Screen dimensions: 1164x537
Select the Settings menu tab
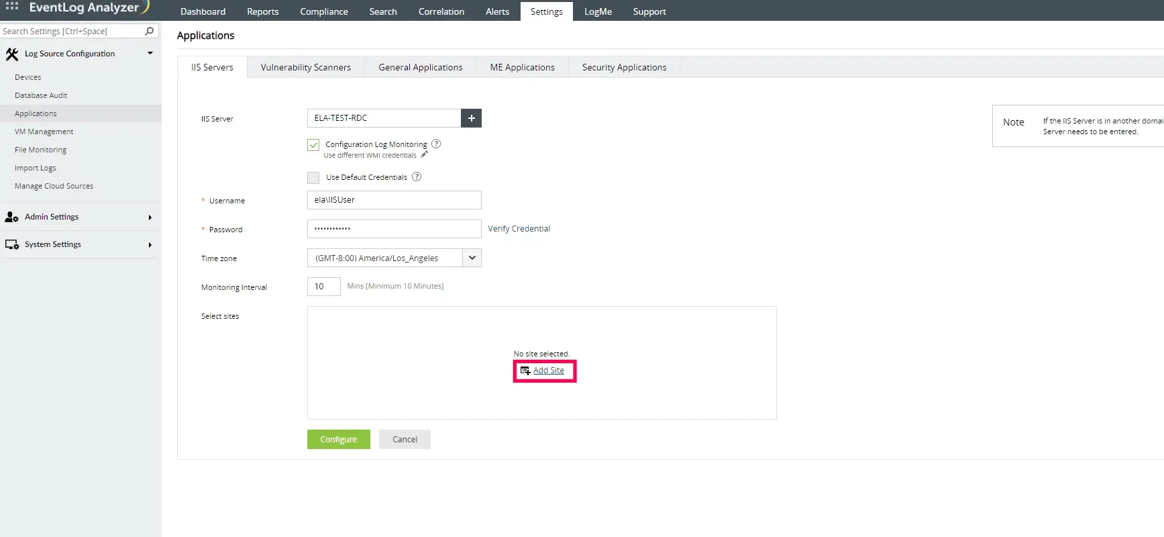547,11
